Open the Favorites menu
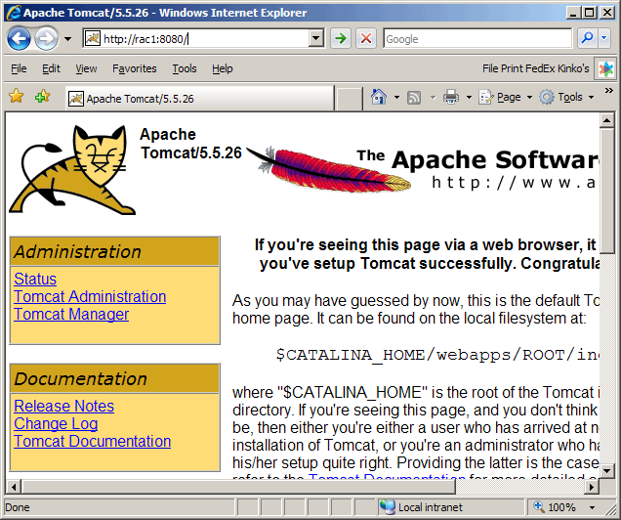Image resolution: width=621 pixels, height=520 pixels. click(135, 68)
